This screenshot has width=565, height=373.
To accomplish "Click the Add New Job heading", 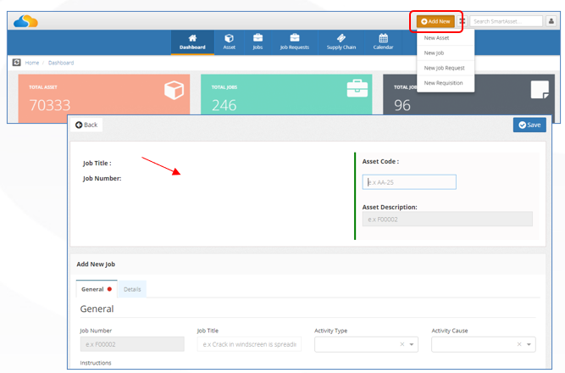I will click(x=96, y=264).
